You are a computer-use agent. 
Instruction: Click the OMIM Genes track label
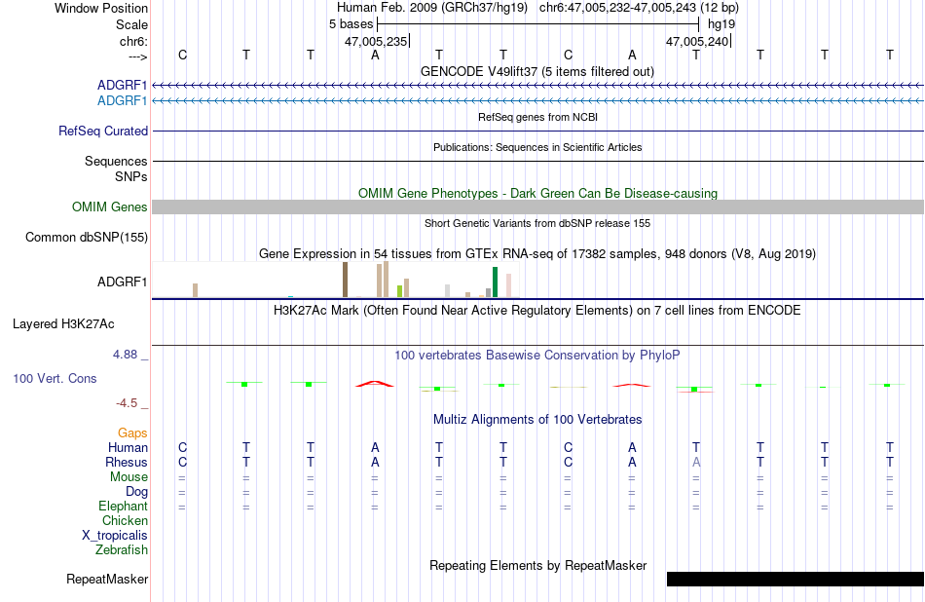click(110, 207)
